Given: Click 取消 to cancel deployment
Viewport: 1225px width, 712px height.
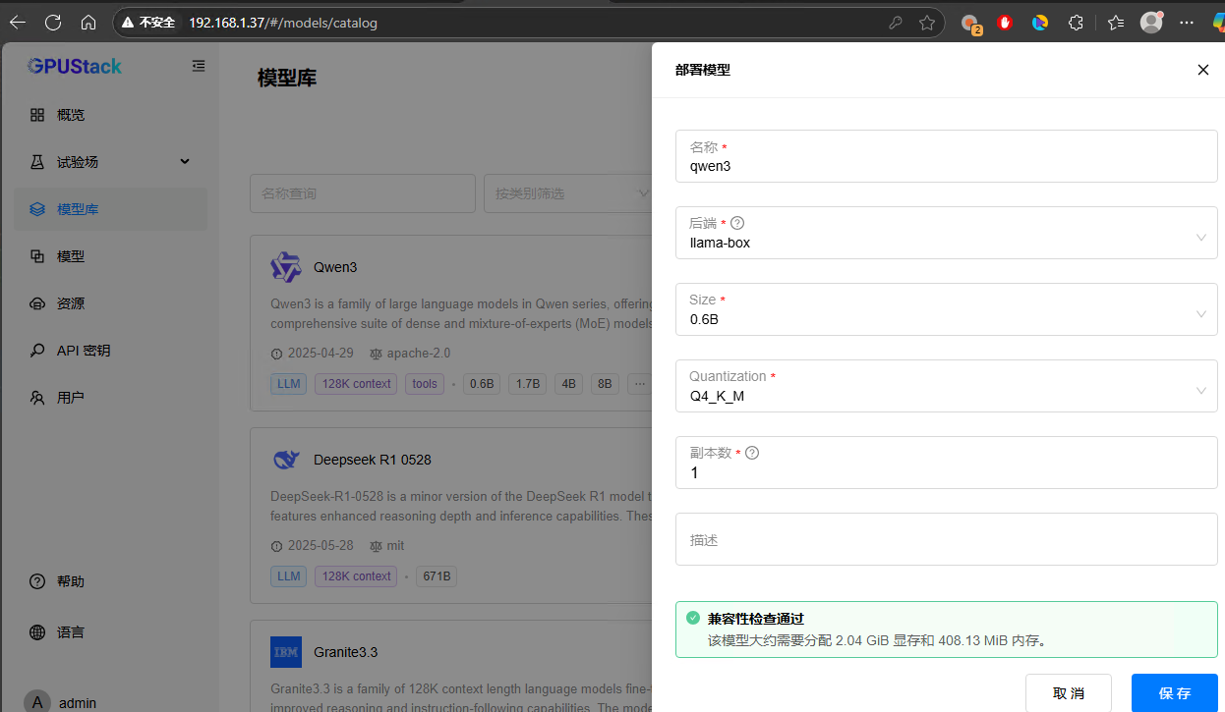Looking at the screenshot, I should 1069,693.
